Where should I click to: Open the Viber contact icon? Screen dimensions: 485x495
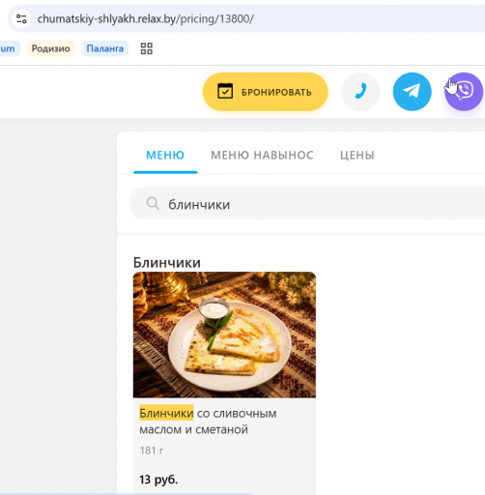[x=464, y=92]
